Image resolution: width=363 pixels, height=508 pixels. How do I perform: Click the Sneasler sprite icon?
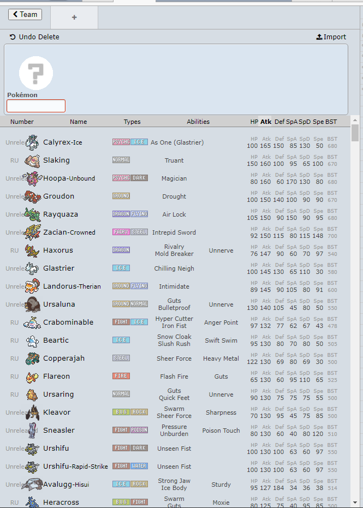[x=32, y=430]
